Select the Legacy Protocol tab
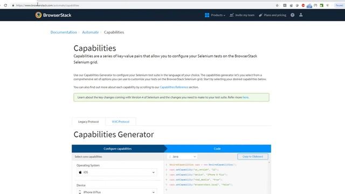The height and width of the screenshot is (194, 345). (x=88, y=122)
